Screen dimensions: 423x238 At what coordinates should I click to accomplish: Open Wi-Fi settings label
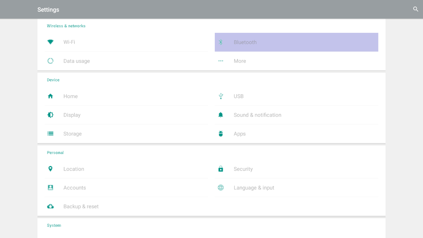pos(69,42)
